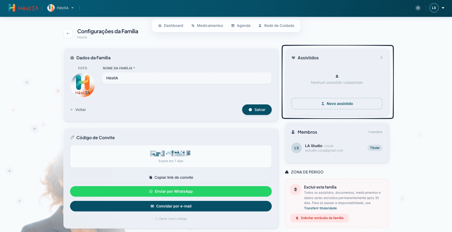Click the trash icon next to Excluir esta família
The image size is (452, 232).
pyautogui.click(x=296, y=190)
